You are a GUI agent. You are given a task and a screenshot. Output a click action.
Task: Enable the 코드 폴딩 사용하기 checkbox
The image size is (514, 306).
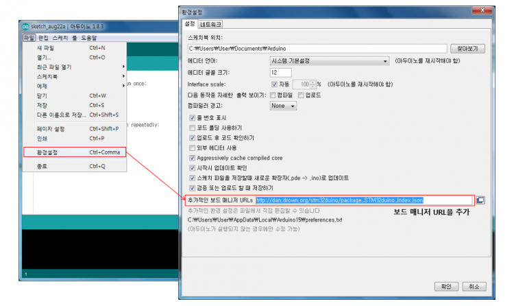[x=192, y=128]
